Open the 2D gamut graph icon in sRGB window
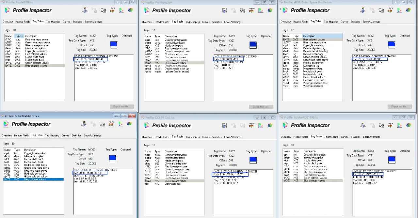This screenshot has width=418, height=218. click(x=399, y=10)
